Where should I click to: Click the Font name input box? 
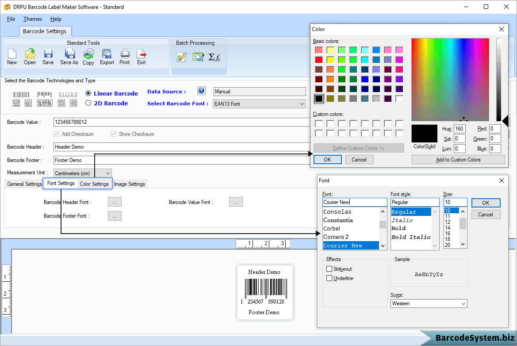tap(354, 202)
